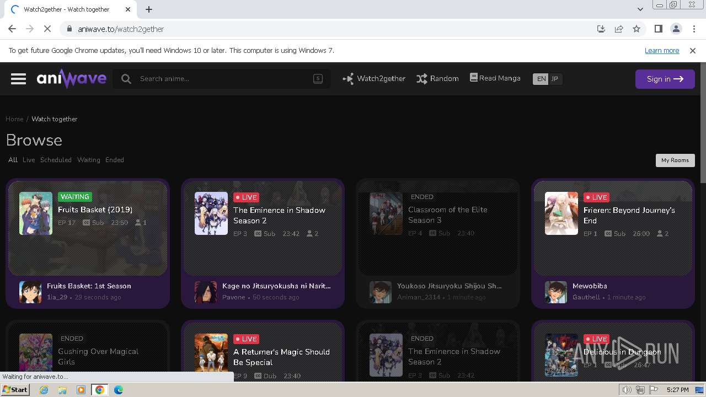Expand the tab search dropdown

pos(640,9)
